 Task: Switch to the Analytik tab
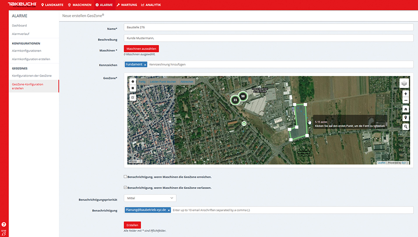point(151,5)
